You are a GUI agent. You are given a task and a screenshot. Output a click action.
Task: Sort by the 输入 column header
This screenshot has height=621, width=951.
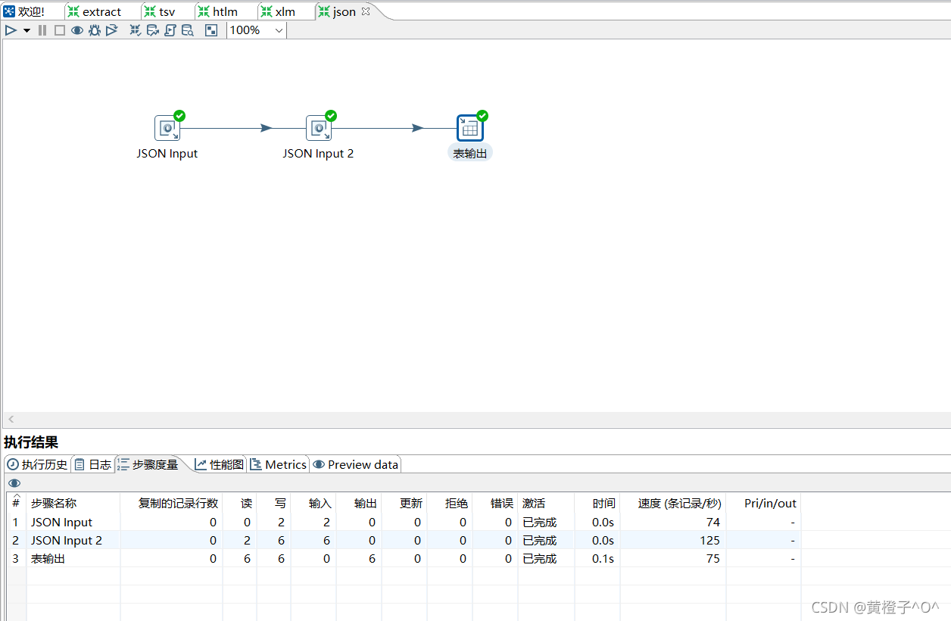(313, 503)
